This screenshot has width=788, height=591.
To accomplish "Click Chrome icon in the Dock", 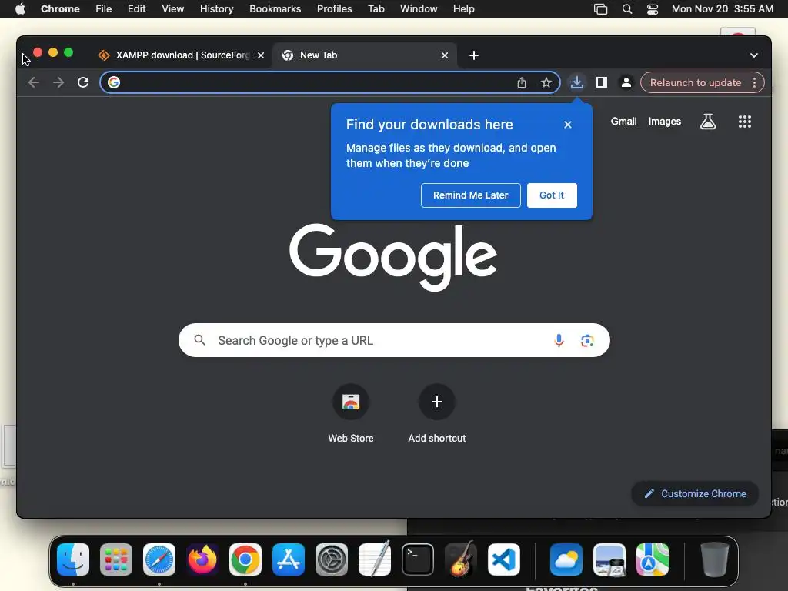I will [245, 559].
